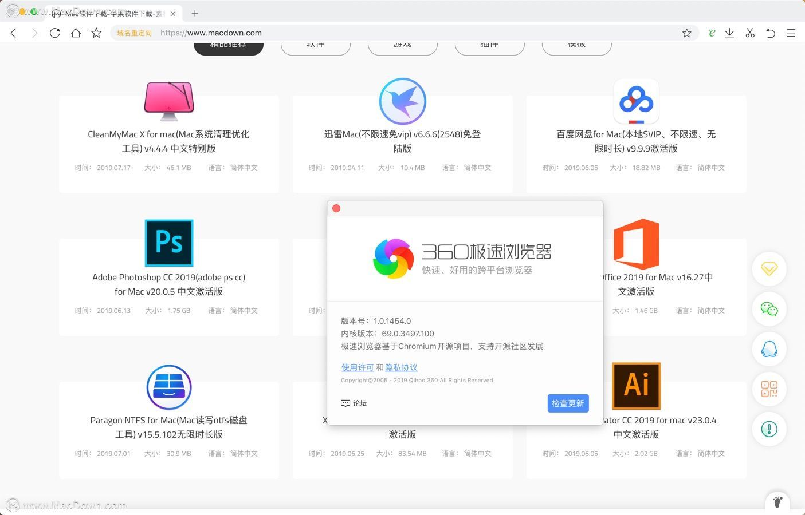Open the WeChat sidebar icon
The height and width of the screenshot is (515, 805).
(769, 309)
